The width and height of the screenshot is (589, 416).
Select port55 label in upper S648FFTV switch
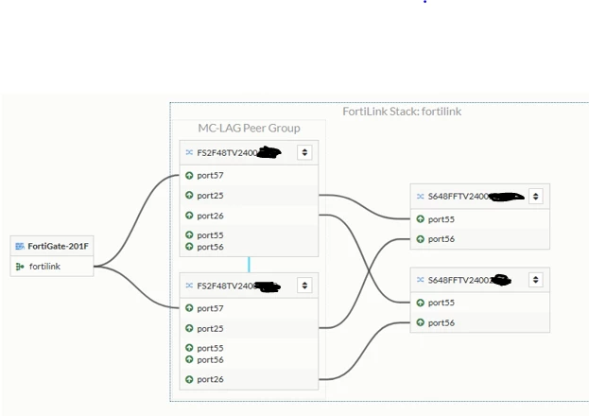coord(442,219)
